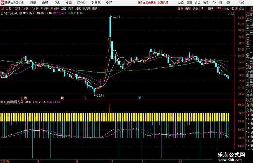253x163 pixels.
Task: Click the 证券交易未登录 login status link
Action: (x=147, y=3)
